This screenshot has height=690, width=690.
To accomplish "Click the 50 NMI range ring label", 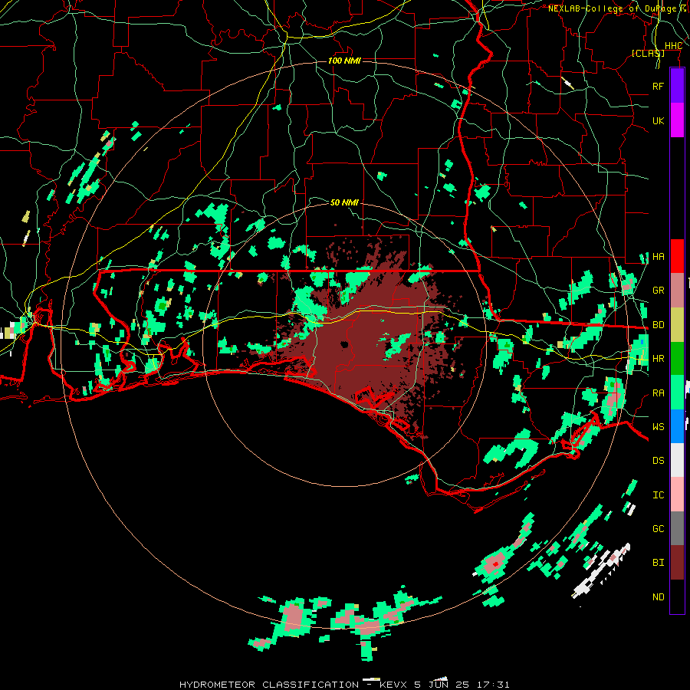I will coord(344,202).
